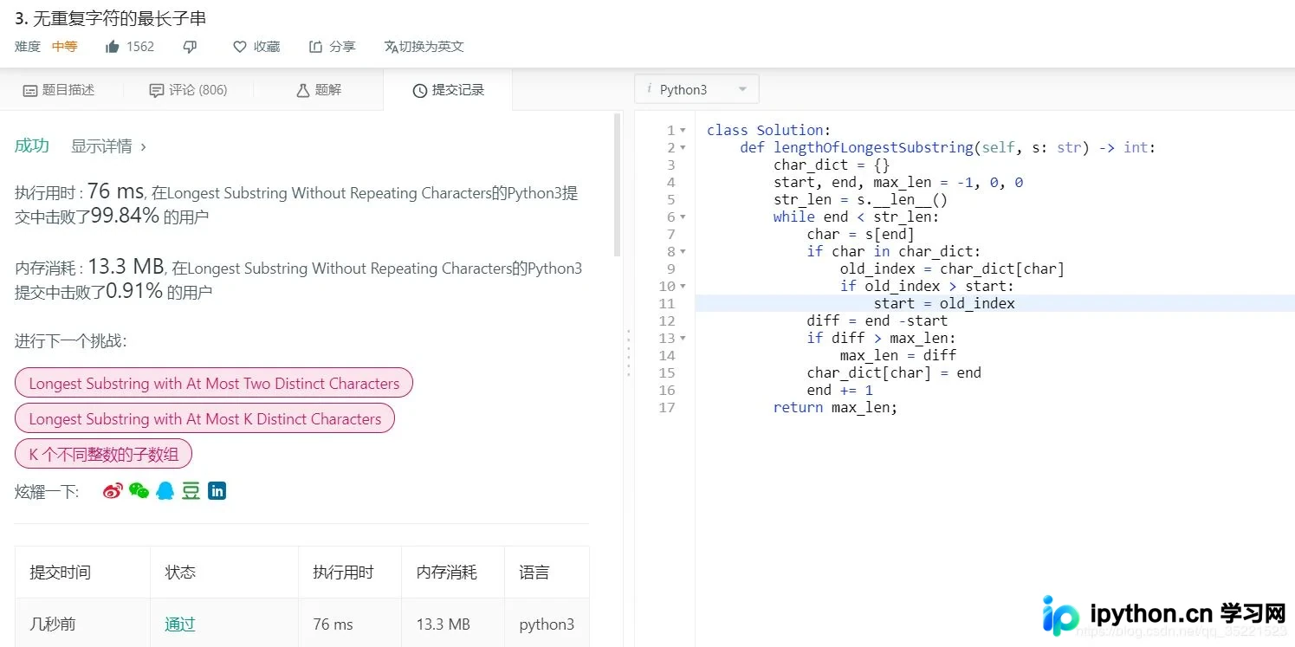This screenshot has height=647, width=1295.
Task: Expand 显示详情 details link
Action: click(108, 146)
